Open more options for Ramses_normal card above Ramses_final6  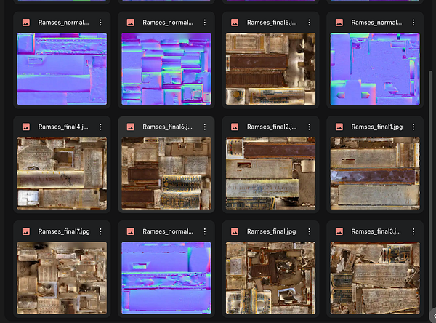coord(205,23)
